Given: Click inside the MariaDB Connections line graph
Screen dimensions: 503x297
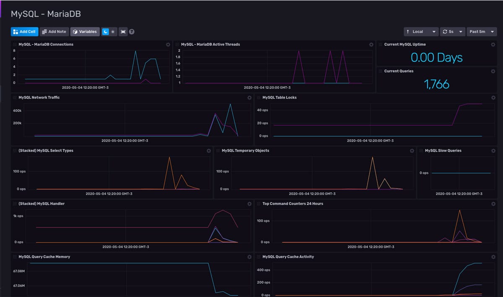Looking at the screenshot, I should [93, 67].
